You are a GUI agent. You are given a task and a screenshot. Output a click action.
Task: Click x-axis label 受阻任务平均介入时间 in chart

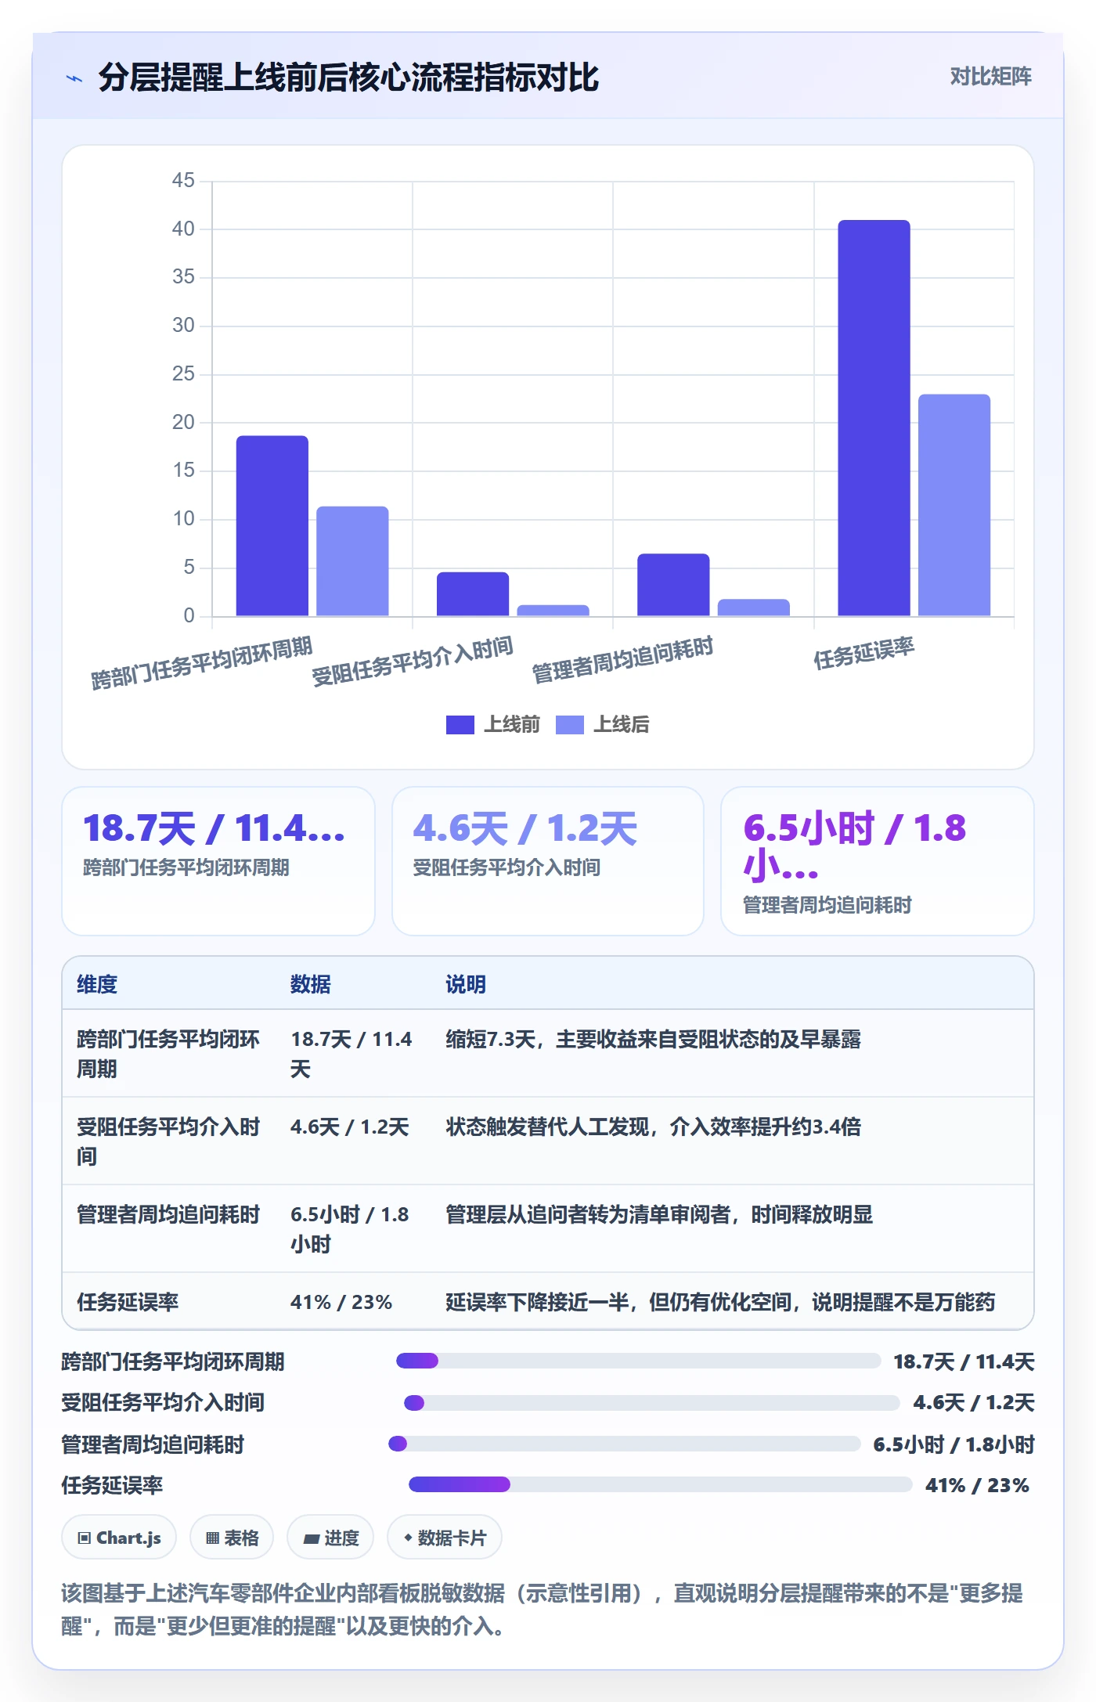point(412,662)
